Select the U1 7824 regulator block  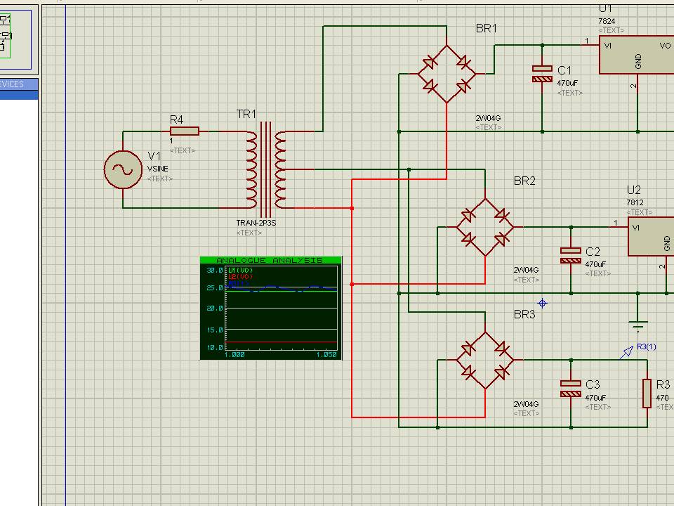[637, 55]
